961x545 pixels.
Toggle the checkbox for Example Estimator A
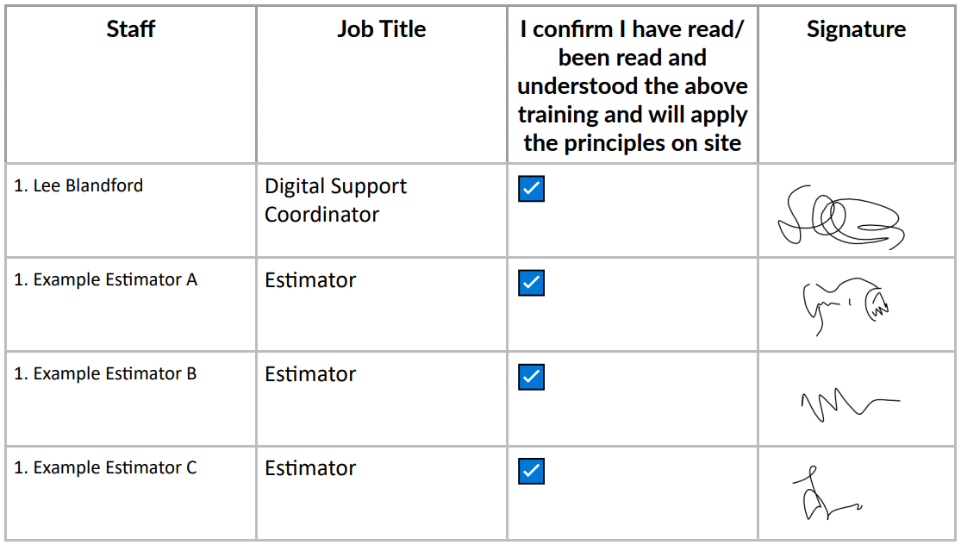tap(531, 283)
